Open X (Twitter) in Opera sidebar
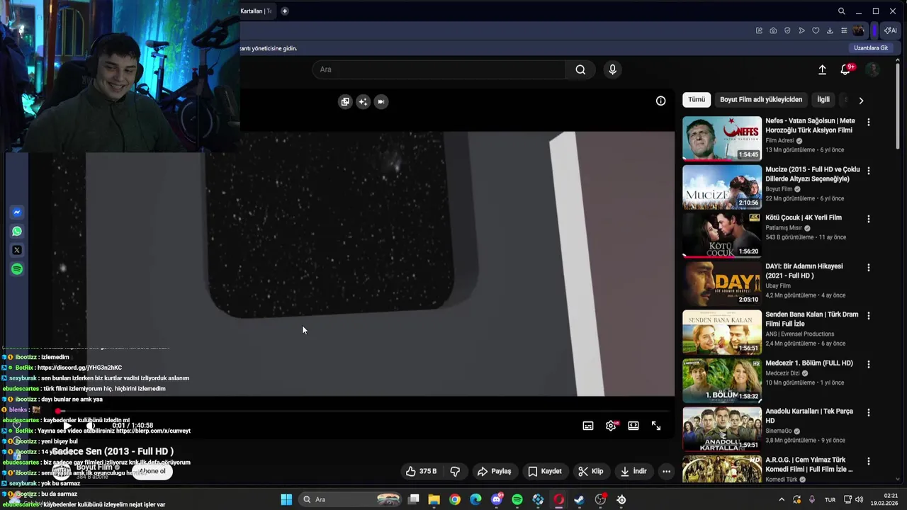907x510 pixels. (x=17, y=250)
